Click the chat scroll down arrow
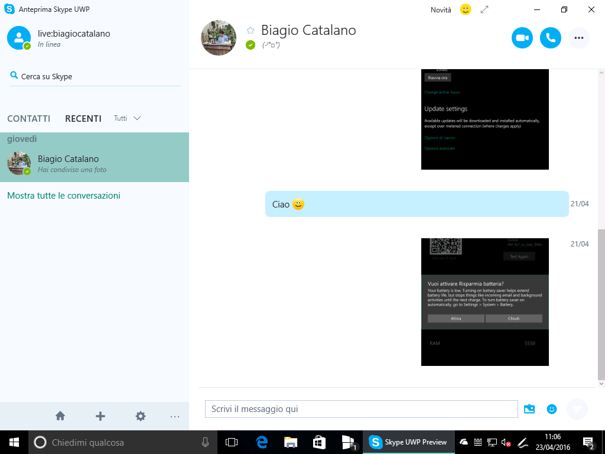This screenshot has height=454, width=605. coord(601,384)
